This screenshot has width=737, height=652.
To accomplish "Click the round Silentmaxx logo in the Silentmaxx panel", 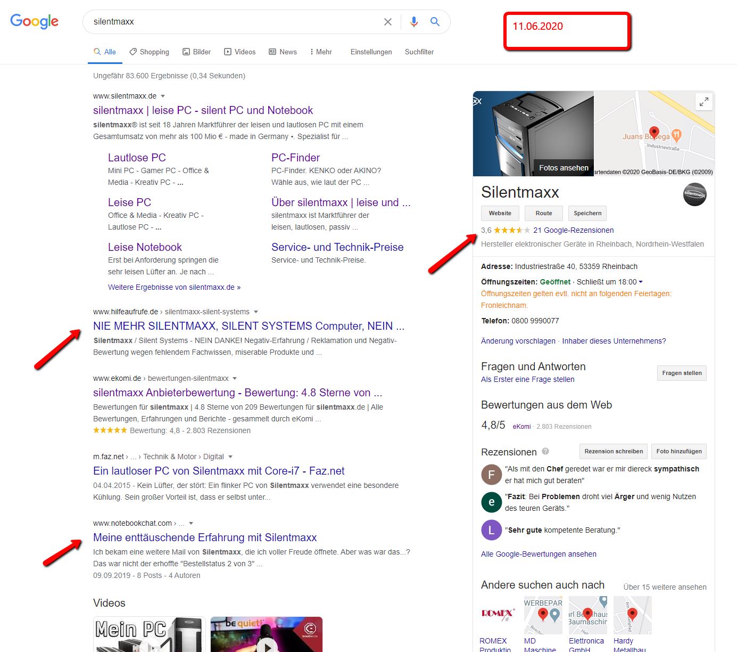I will 695,194.
